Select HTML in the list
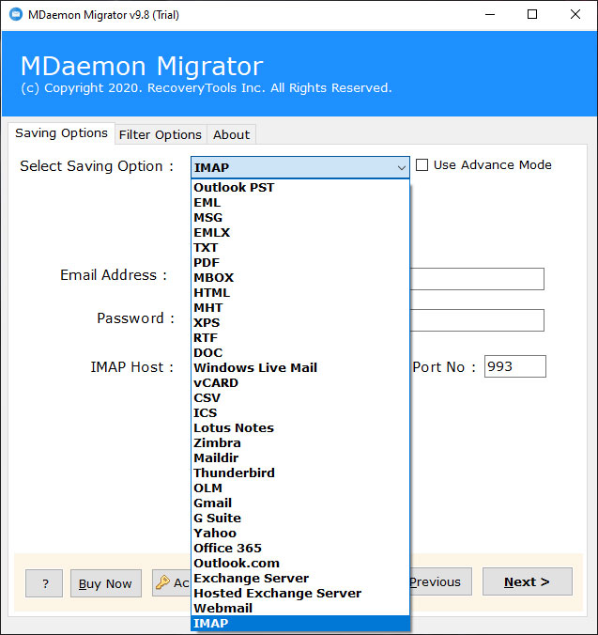Image resolution: width=598 pixels, height=635 pixels. pos(300,292)
